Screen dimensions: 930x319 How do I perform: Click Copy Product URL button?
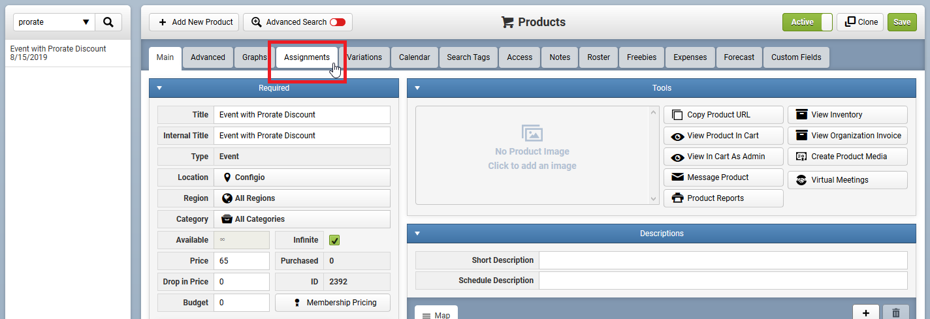pos(724,115)
